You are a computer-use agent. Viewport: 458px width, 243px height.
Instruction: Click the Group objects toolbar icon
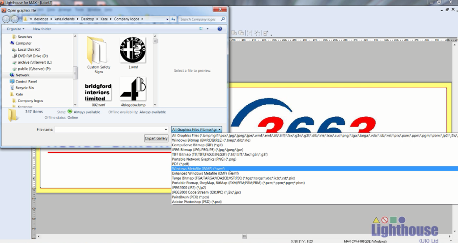click(250, 33)
